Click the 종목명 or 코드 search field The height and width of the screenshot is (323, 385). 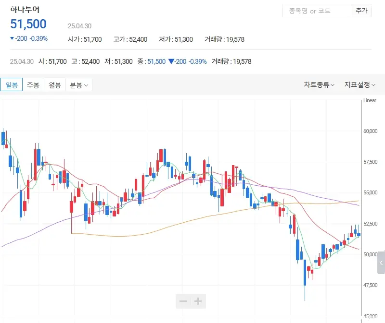tap(317, 11)
